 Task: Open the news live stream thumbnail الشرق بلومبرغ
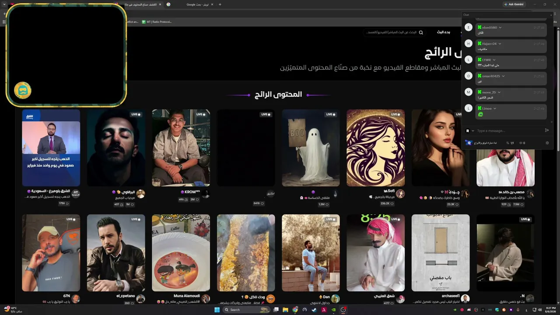point(51,148)
